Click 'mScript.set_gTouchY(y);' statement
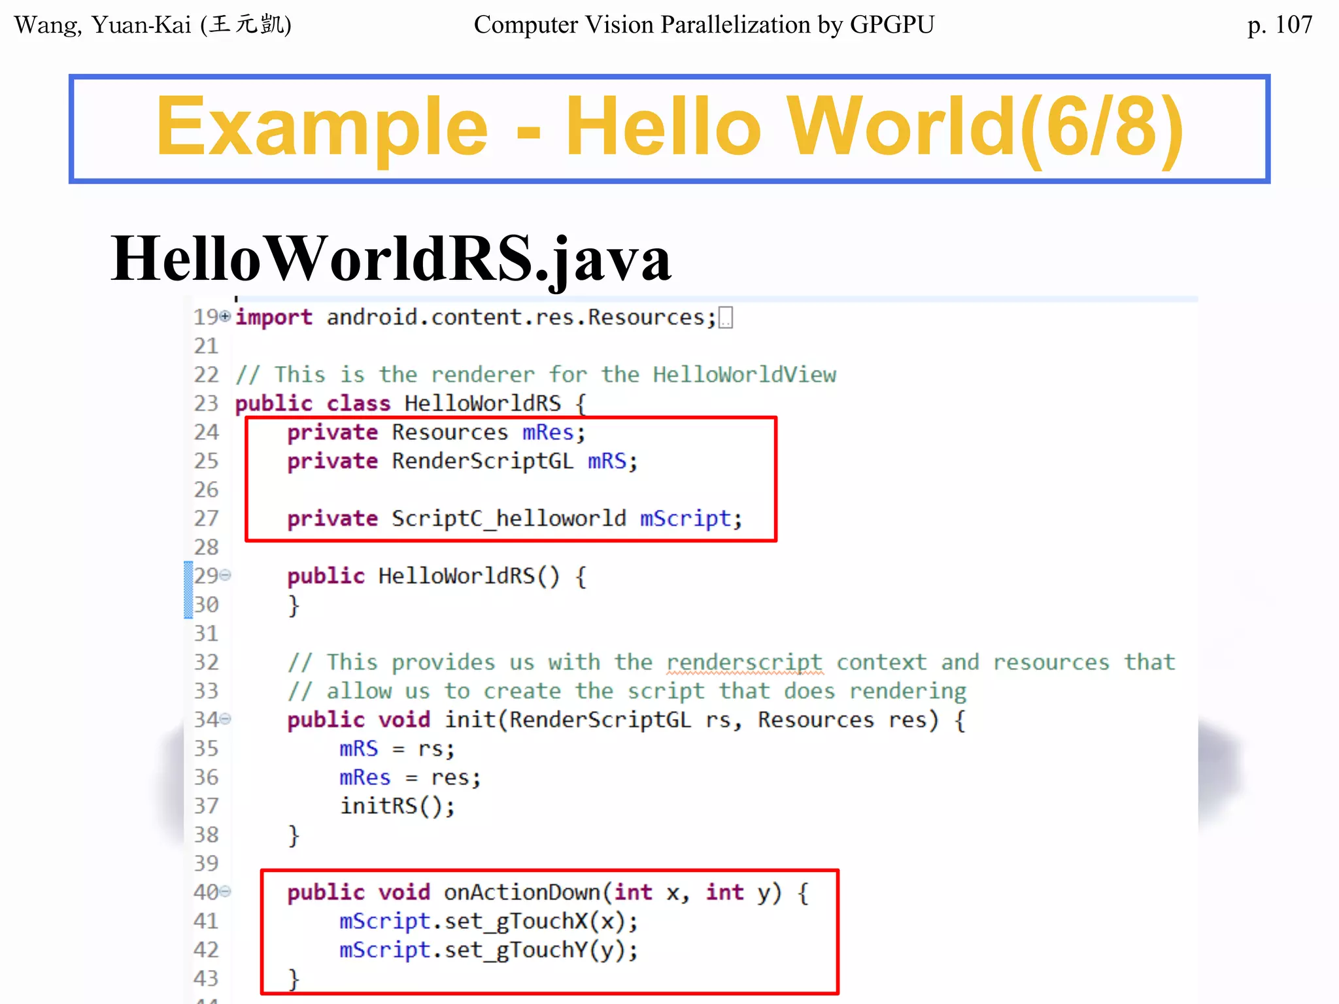The width and height of the screenshot is (1339, 1004). [x=488, y=950]
